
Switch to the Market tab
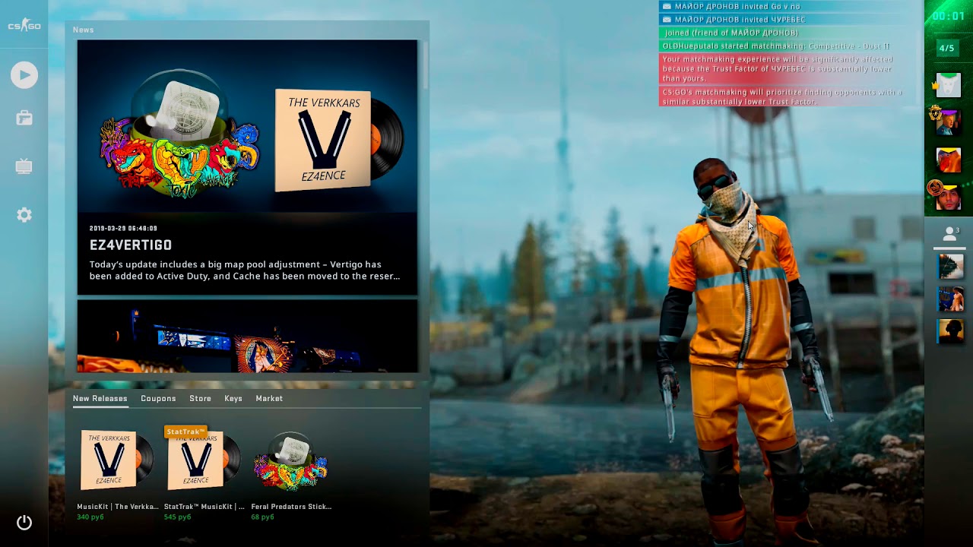[269, 398]
